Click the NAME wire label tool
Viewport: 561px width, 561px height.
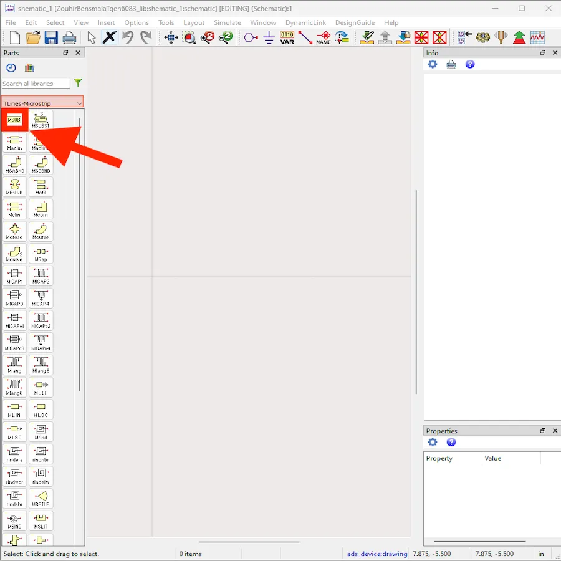coord(324,37)
